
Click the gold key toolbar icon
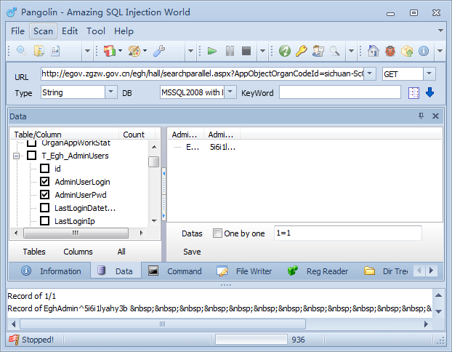tap(302, 51)
